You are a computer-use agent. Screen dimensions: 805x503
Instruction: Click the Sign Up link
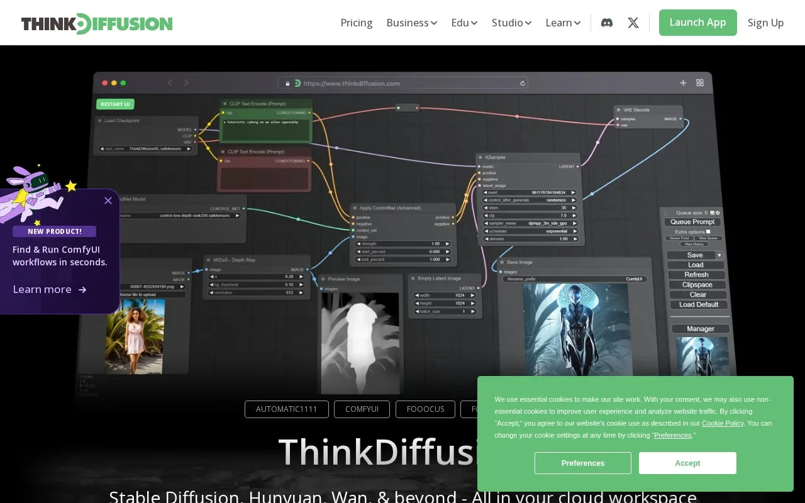tap(765, 23)
